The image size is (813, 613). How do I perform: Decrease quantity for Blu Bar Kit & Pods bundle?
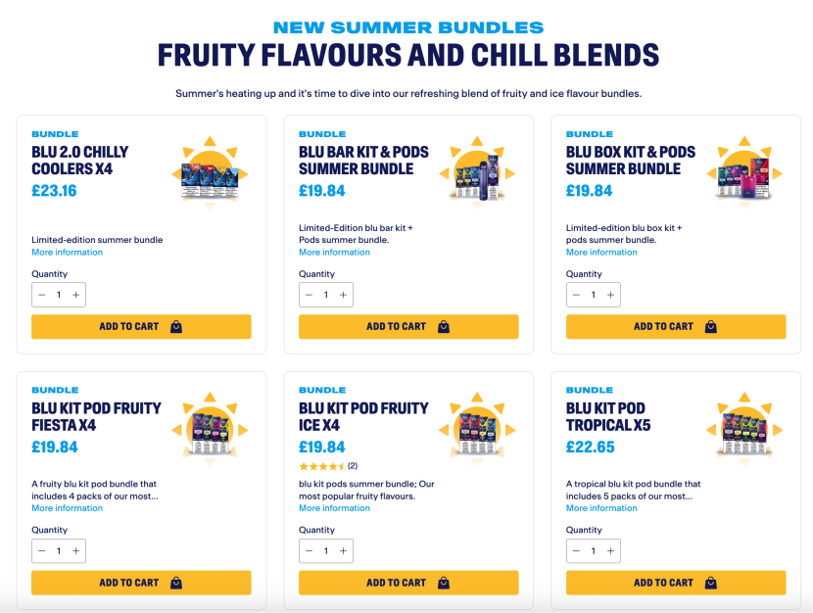click(x=309, y=295)
